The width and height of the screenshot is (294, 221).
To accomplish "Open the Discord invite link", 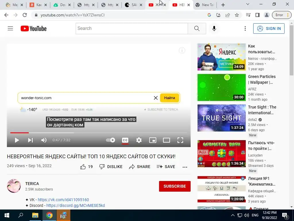I will (x=76, y=205).
